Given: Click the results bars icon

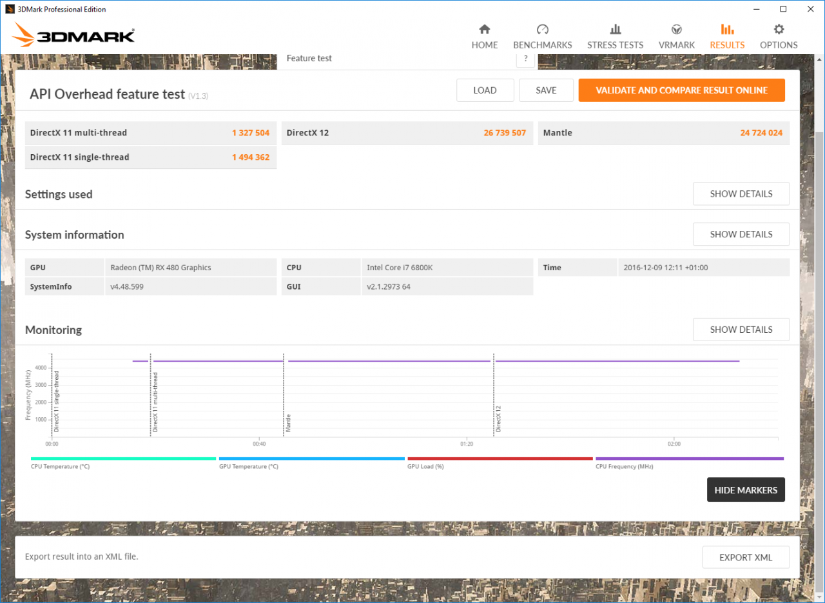Looking at the screenshot, I should click(x=727, y=29).
